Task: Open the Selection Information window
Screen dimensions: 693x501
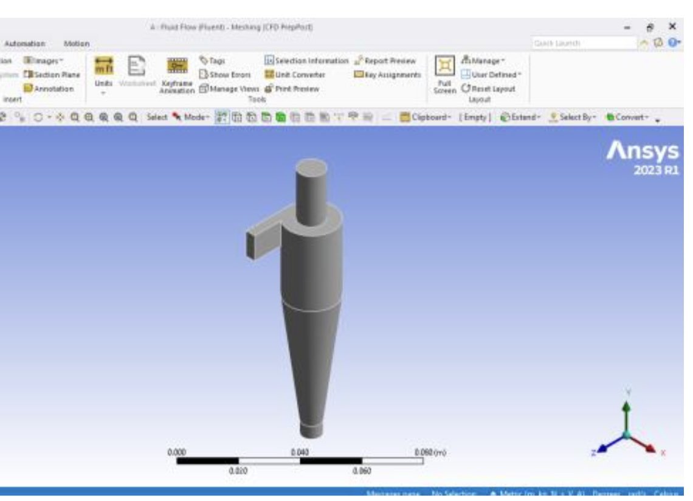Action: (x=306, y=61)
